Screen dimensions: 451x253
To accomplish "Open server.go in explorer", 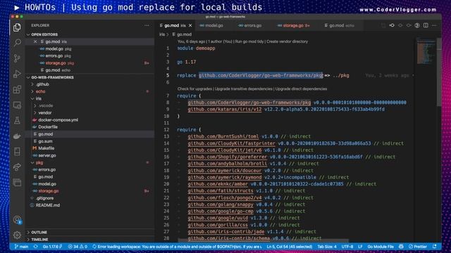I will click(47, 155).
